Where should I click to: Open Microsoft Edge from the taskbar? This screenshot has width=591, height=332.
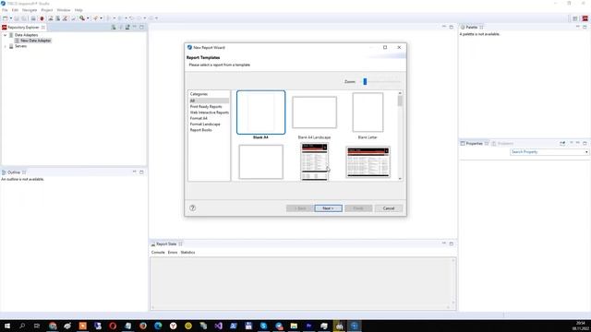(158, 326)
